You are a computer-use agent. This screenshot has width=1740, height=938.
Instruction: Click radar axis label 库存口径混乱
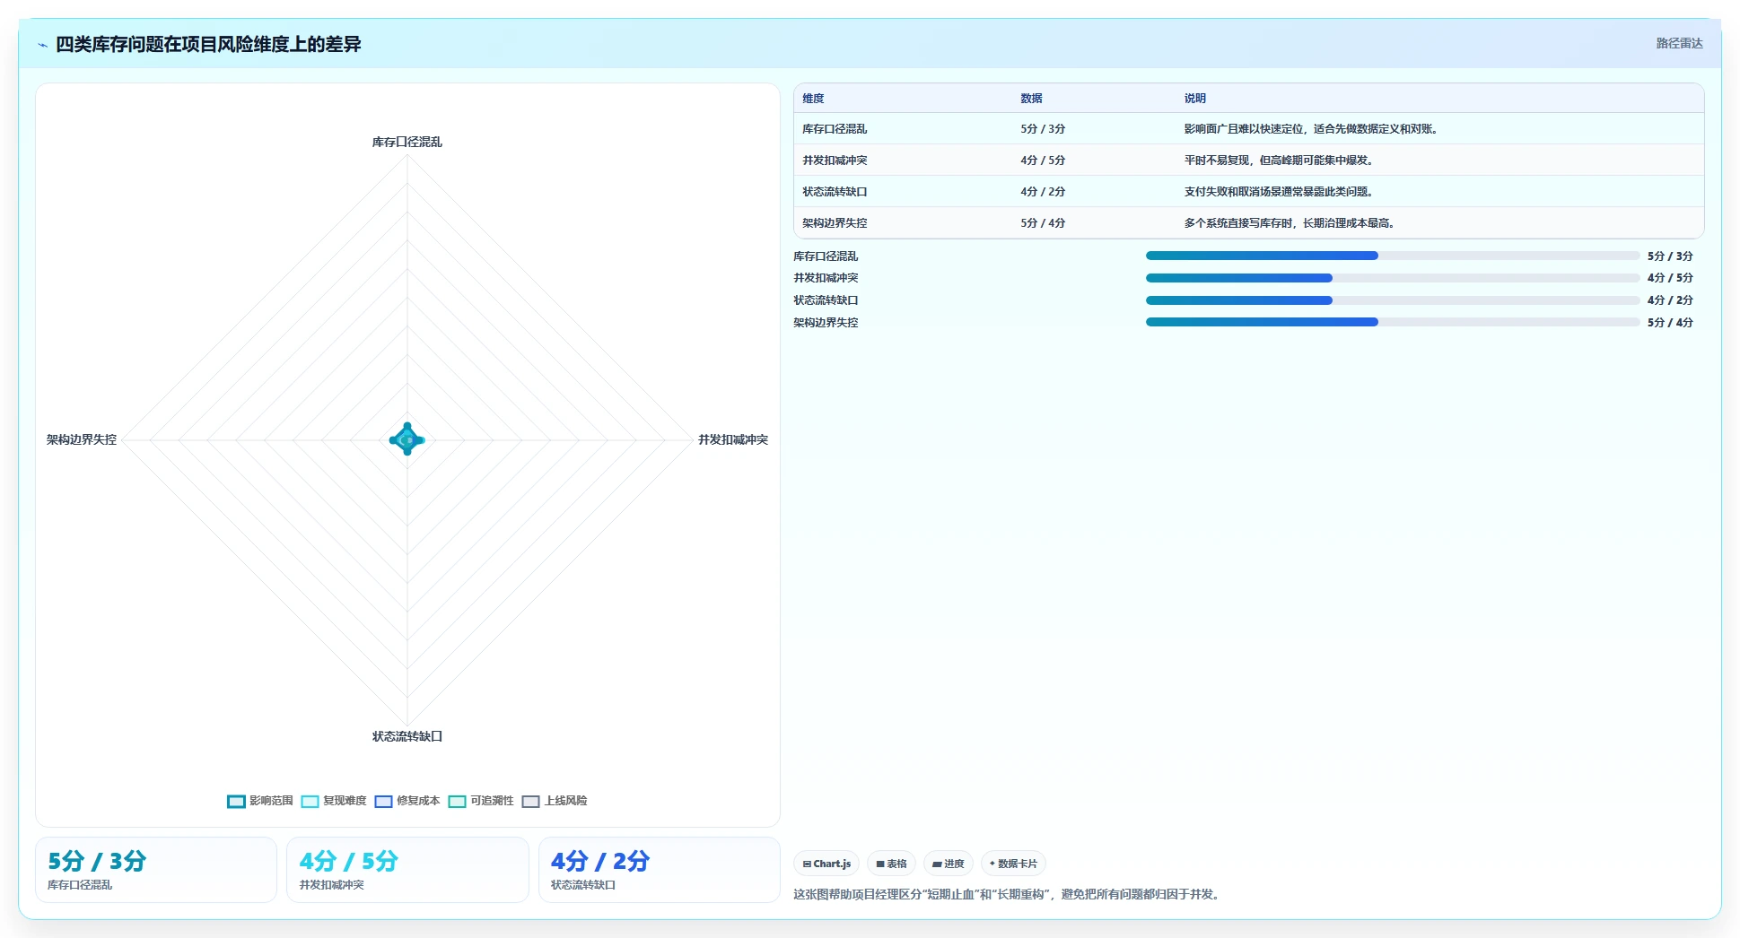tap(407, 142)
